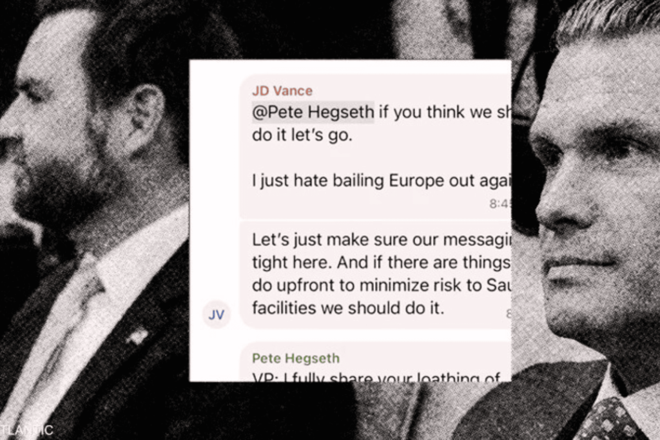Select the right-side man's portrait photo
This screenshot has width=660, height=440.
pyautogui.click(x=585, y=220)
